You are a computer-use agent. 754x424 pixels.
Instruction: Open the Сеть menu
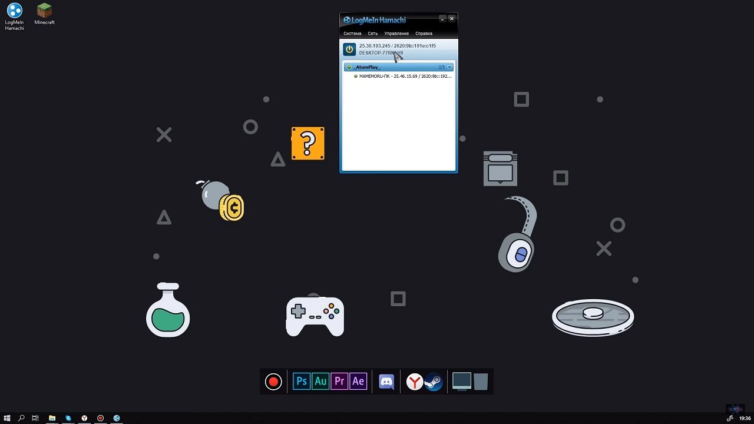click(373, 34)
